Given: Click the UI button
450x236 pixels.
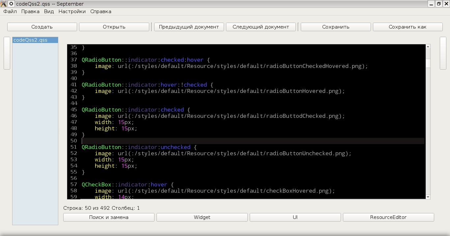Looking at the screenshot, I should 295,217.
